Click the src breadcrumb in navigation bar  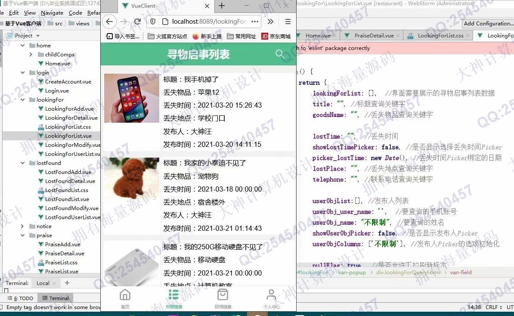[55, 24]
